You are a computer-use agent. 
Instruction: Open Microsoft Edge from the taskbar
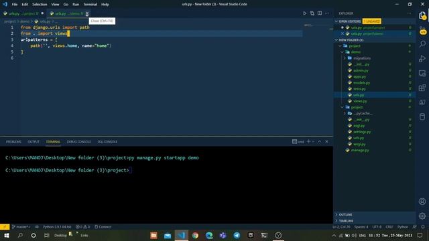click(209, 235)
